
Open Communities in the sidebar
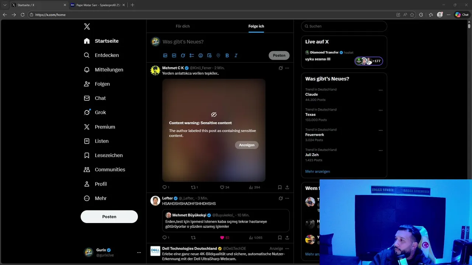(104, 170)
